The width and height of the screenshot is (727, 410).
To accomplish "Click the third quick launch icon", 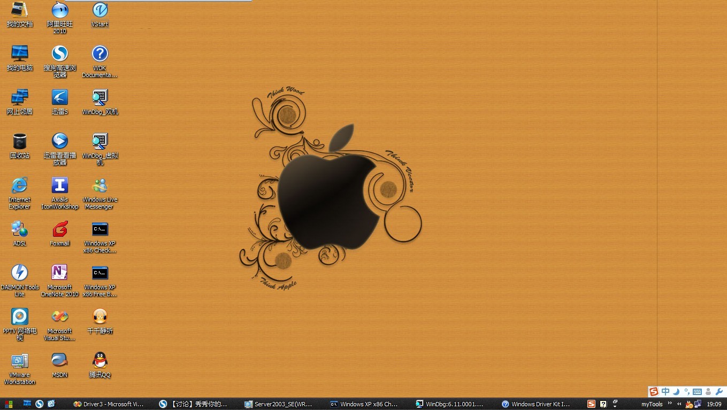I will point(51,404).
